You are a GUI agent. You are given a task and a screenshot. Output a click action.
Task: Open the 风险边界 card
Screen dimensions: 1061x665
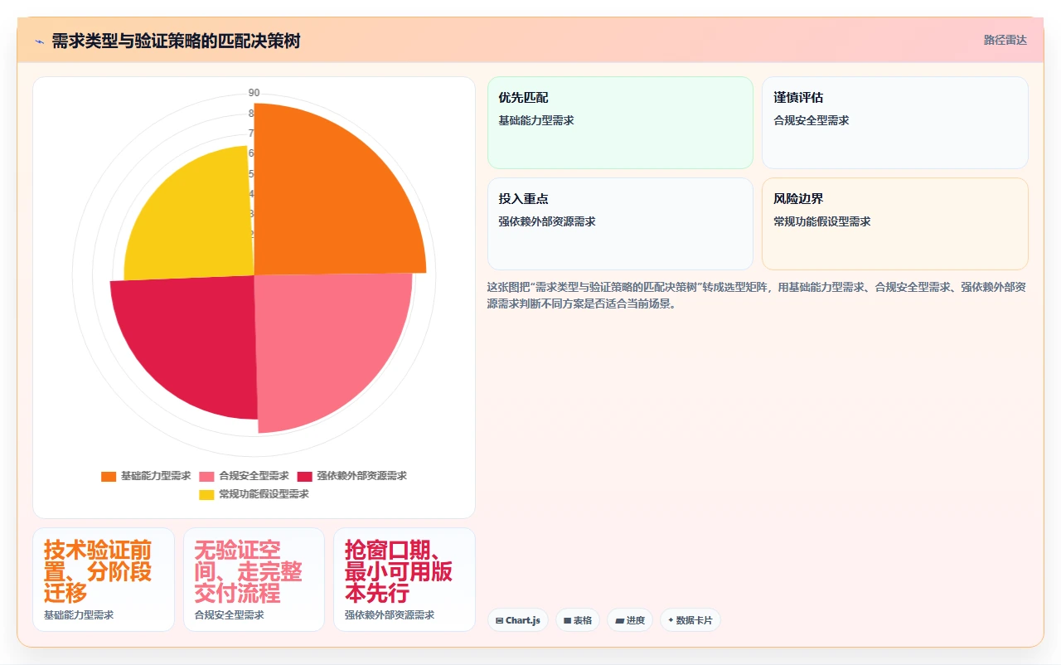pos(895,224)
